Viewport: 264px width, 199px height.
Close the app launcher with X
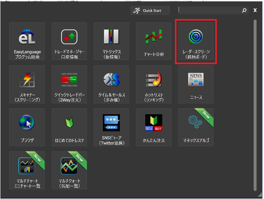click(255, 10)
